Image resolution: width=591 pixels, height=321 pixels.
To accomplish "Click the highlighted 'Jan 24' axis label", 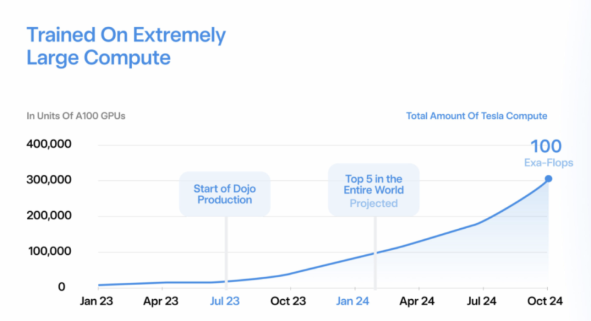I will (x=353, y=301).
